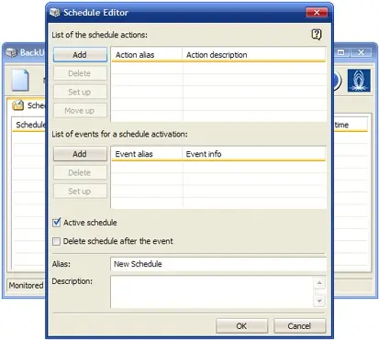The image size is (379, 340).
Task: Click the Event alias column header
Action: coord(147,154)
